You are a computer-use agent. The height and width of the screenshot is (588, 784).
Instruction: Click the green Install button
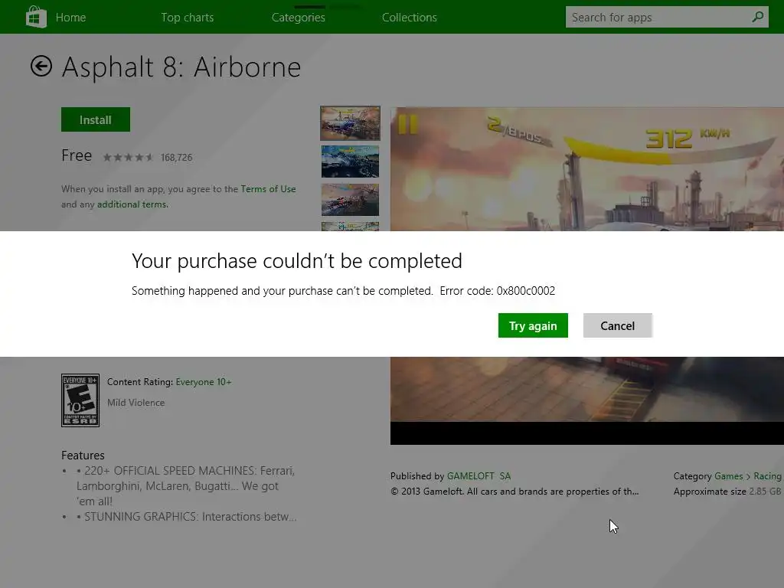tap(96, 119)
